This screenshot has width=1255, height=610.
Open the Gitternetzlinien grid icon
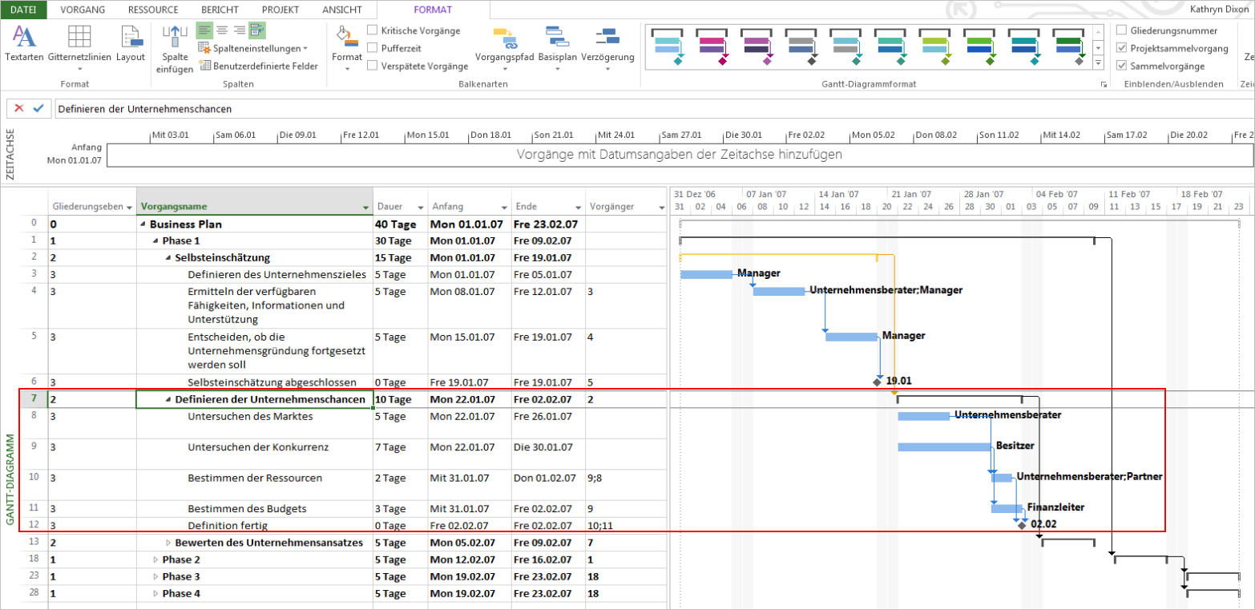pos(79,38)
